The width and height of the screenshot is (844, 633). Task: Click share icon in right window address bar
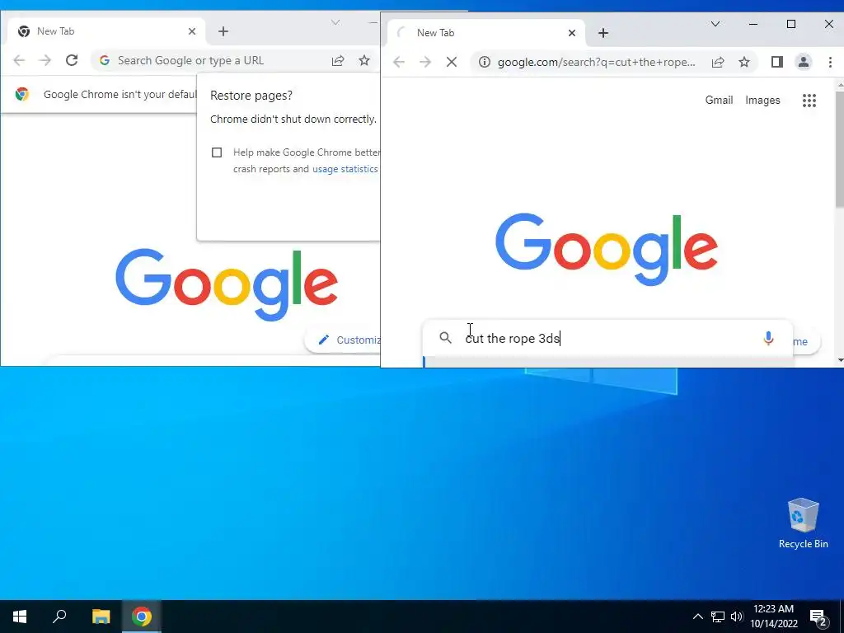pos(718,62)
